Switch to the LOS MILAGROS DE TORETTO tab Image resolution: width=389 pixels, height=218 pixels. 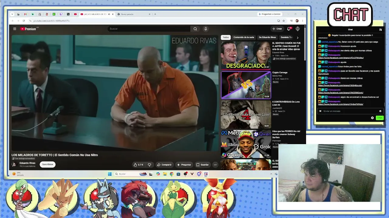[97, 14]
